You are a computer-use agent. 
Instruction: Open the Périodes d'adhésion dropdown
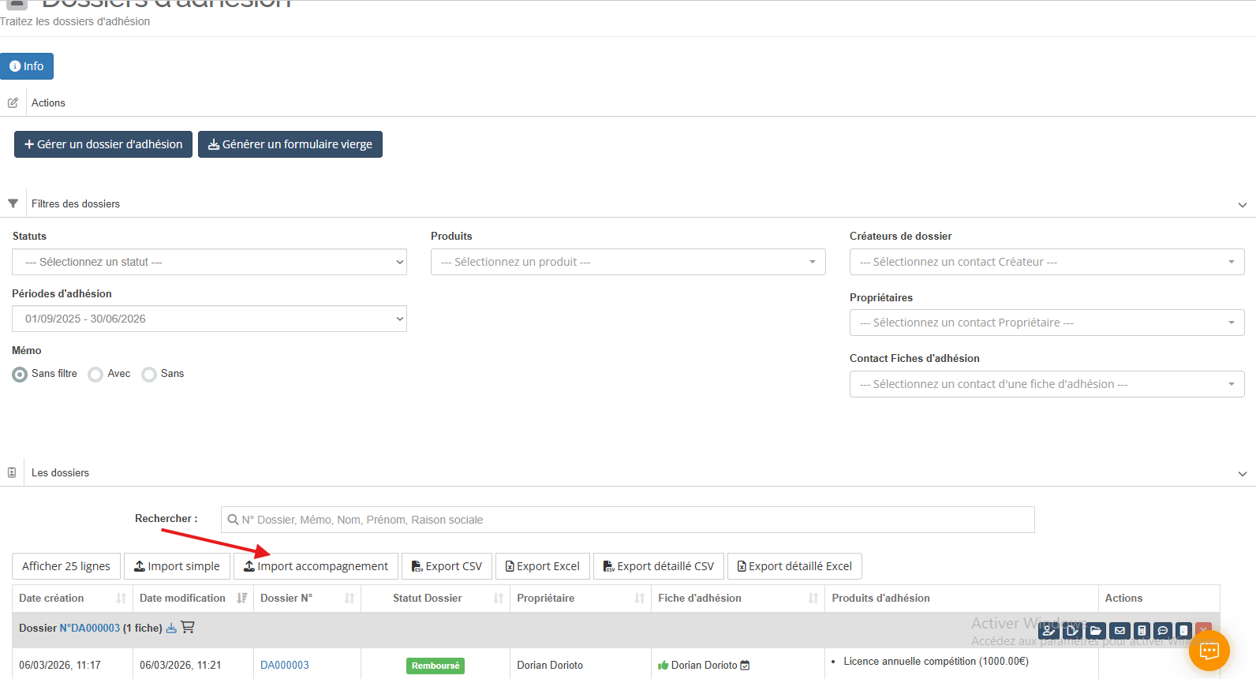[209, 319]
